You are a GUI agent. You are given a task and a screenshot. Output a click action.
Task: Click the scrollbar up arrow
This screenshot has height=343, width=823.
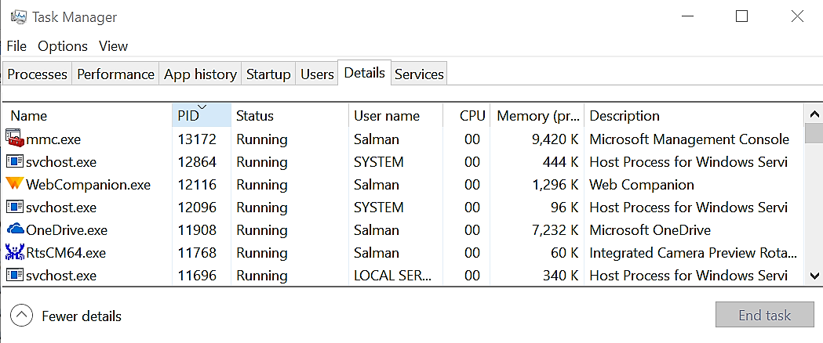coord(814,114)
